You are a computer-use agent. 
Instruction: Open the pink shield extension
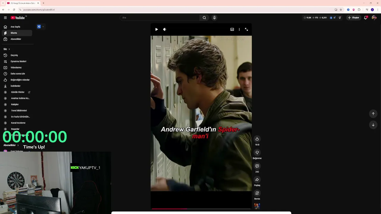coord(354,10)
